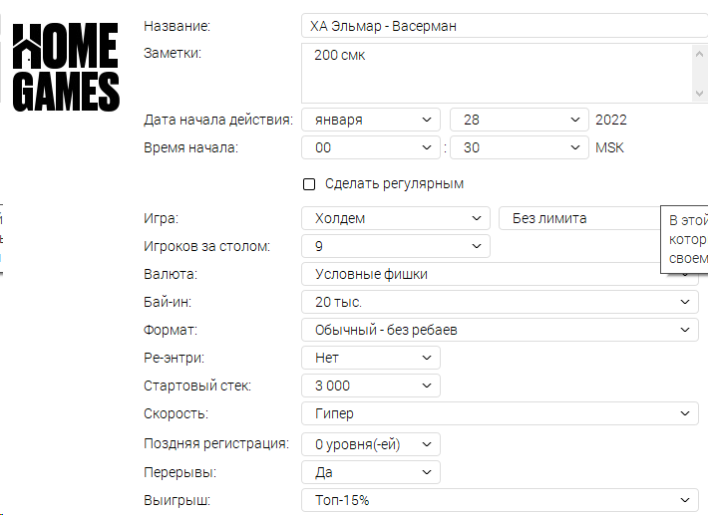708x515 pixels.
Task: Click the Сделать регулярным label text
Action: 394,184
